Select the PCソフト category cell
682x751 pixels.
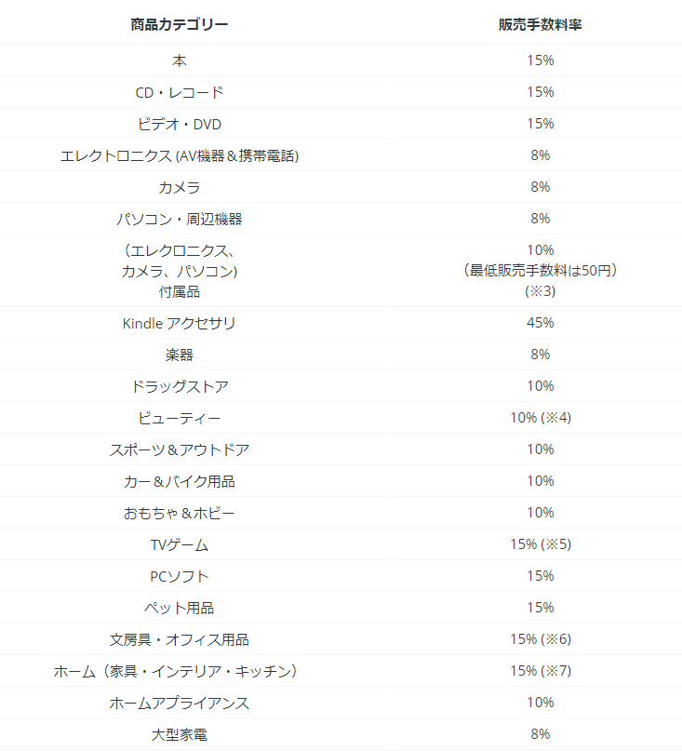pyautogui.click(x=180, y=576)
